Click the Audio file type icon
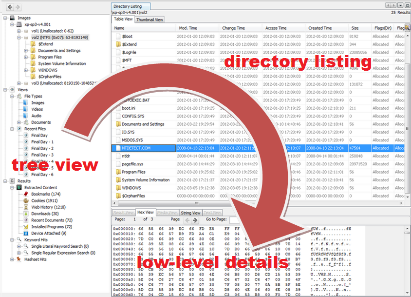This screenshot has height=297, width=411. coord(26,116)
